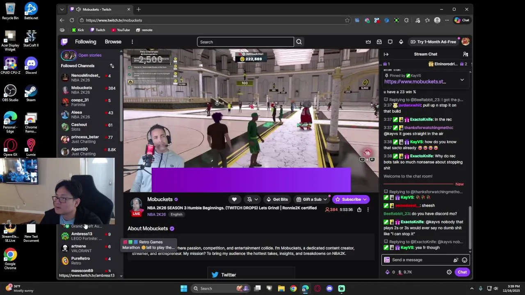The image size is (525, 295).
Task: Open Aleea channel in Followed Channels
Action: point(89,115)
